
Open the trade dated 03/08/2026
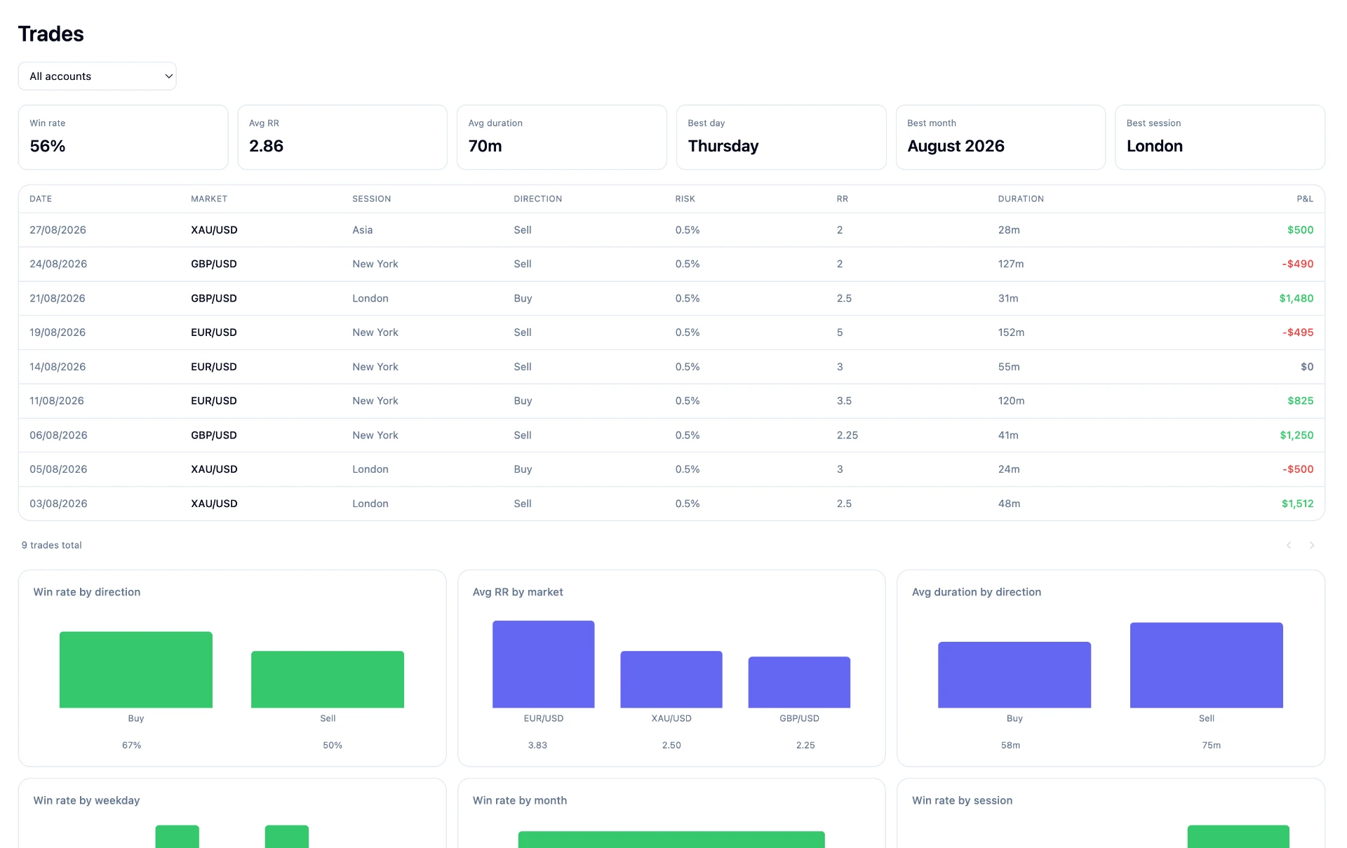(671, 504)
